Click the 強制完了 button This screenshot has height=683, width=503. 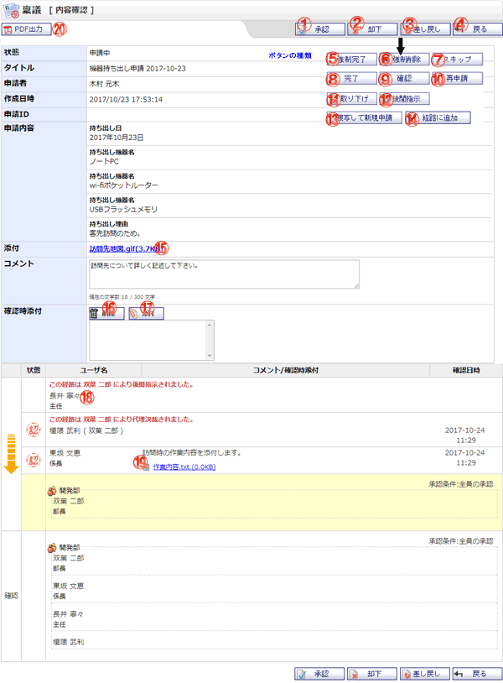pos(351,60)
